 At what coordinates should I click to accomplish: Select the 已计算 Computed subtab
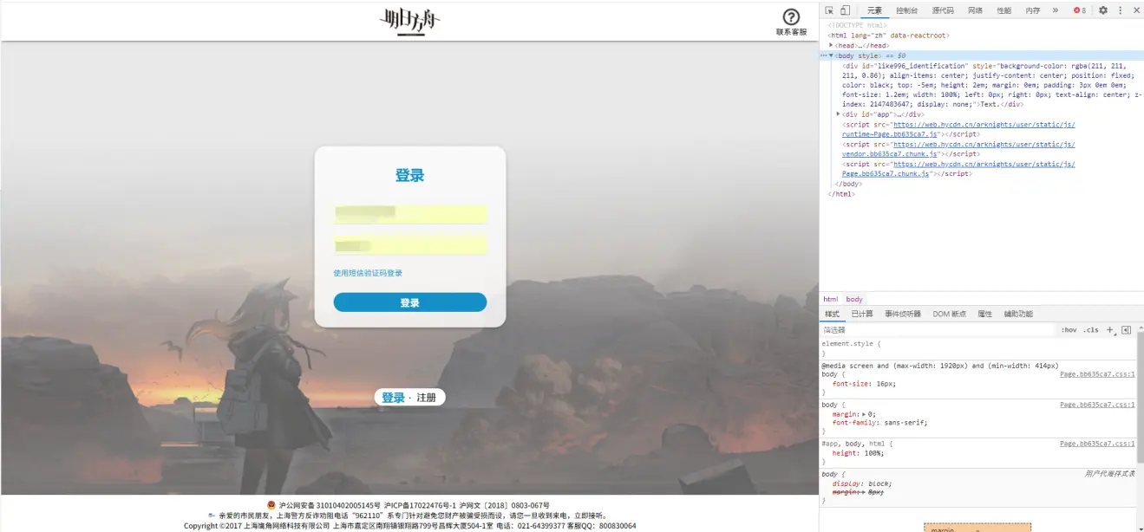(x=862, y=314)
